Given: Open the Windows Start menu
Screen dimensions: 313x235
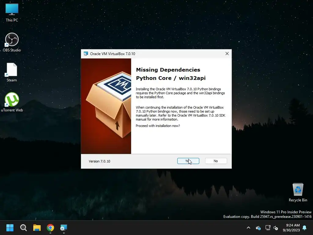Looking at the screenshot, I should pyautogui.click(x=10, y=228).
